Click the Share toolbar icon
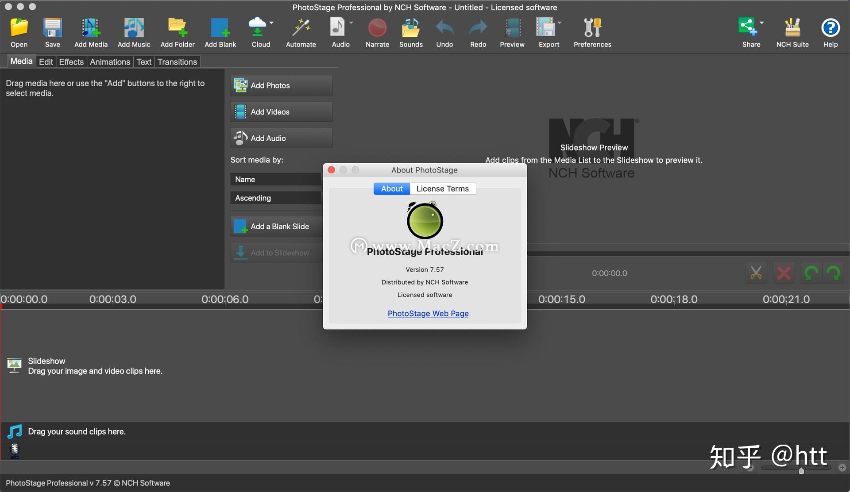 tap(748, 27)
